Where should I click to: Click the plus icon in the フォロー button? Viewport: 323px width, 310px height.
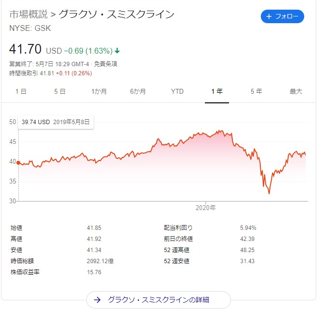coord(269,16)
